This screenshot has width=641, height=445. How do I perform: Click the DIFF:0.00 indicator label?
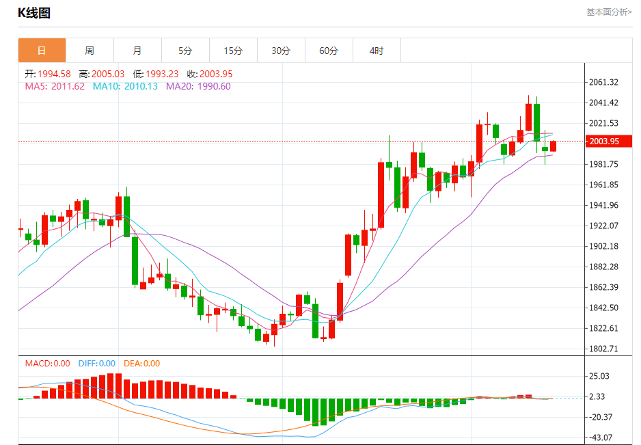(97, 363)
